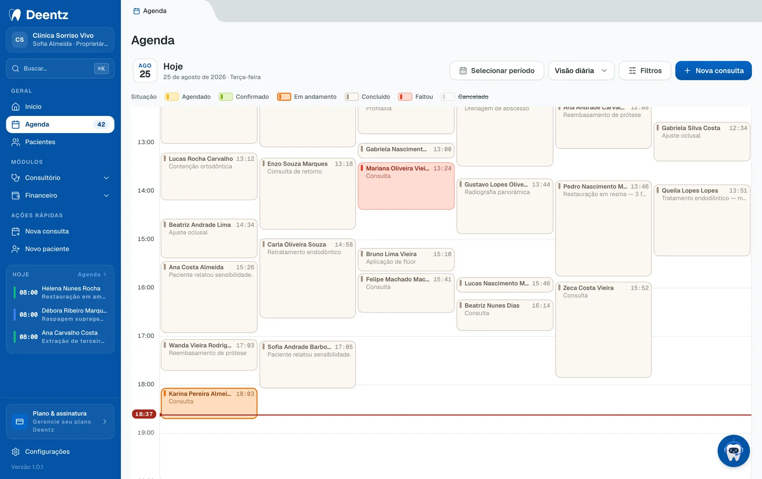Toggle the Confirmado status filter
The image size is (762, 479).
244,97
